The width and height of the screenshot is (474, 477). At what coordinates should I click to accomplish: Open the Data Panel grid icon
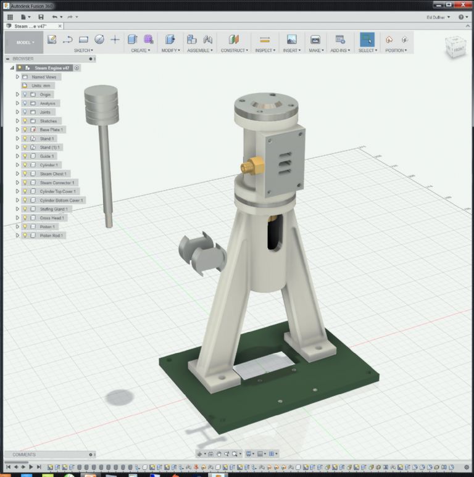click(10, 17)
